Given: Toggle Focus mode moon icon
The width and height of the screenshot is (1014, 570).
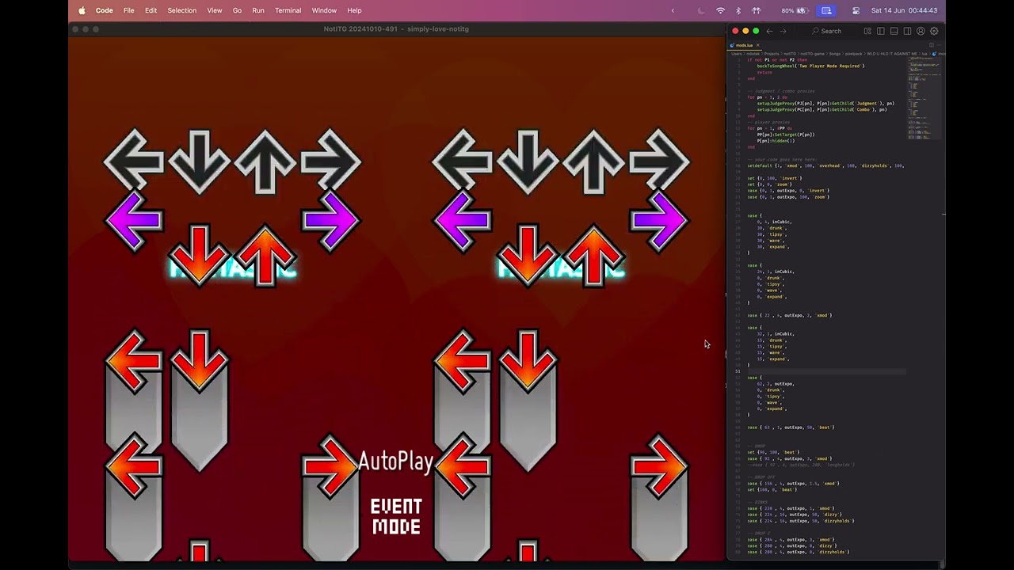Looking at the screenshot, I should tap(700, 10).
